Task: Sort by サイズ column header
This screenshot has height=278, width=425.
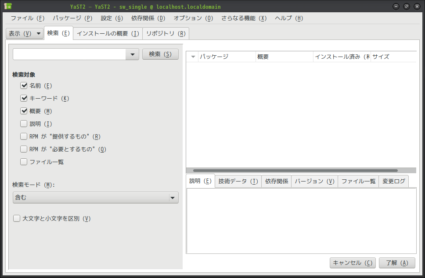Action: click(x=393, y=57)
